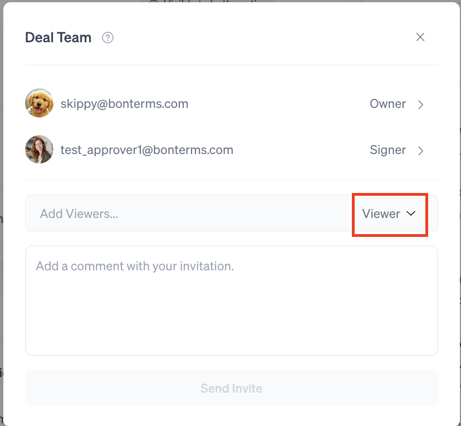Close the Deal Team dialog

pos(420,37)
